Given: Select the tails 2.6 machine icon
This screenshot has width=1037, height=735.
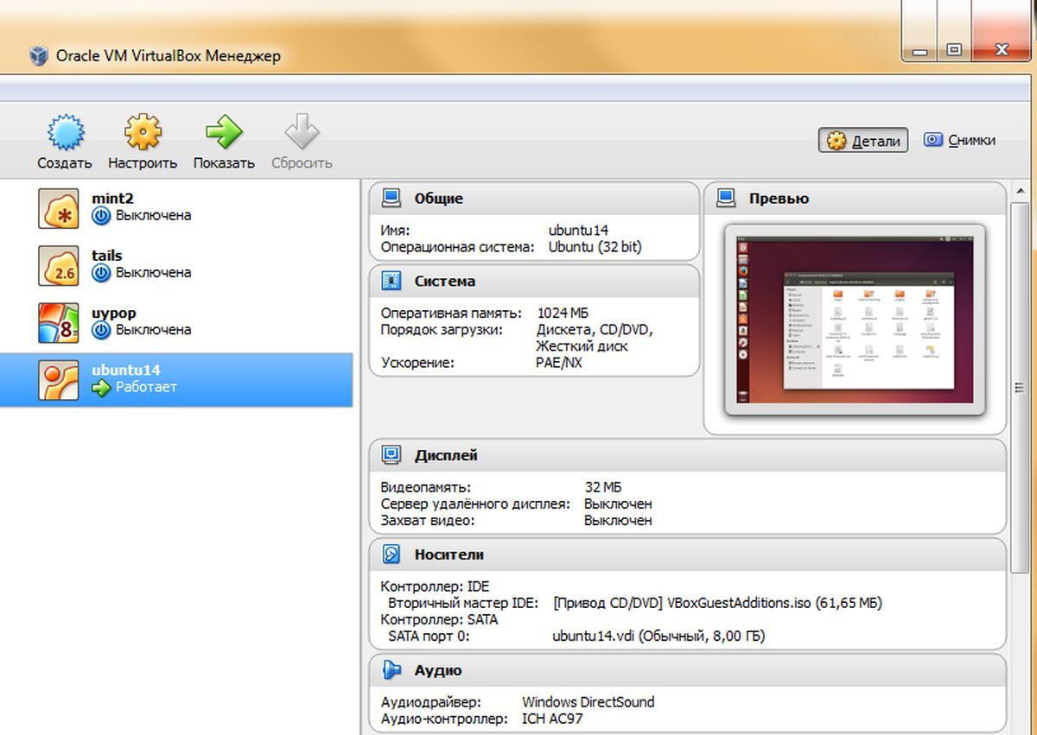Looking at the screenshot, I should (59, 265).
